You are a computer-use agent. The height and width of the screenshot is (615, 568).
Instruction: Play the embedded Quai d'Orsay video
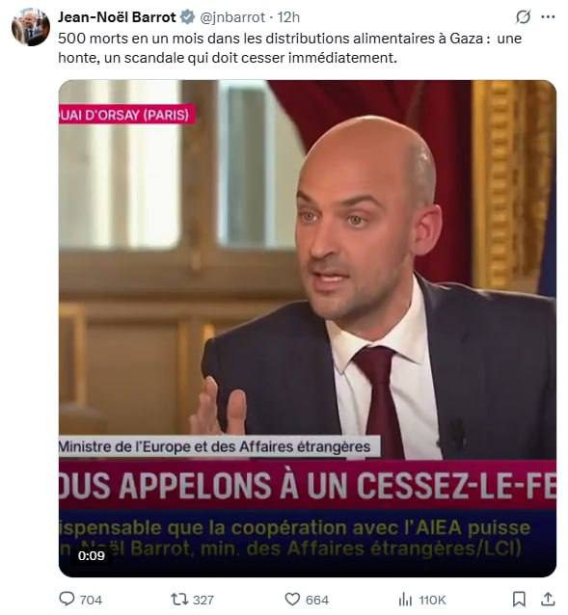[x=307, y=329]
